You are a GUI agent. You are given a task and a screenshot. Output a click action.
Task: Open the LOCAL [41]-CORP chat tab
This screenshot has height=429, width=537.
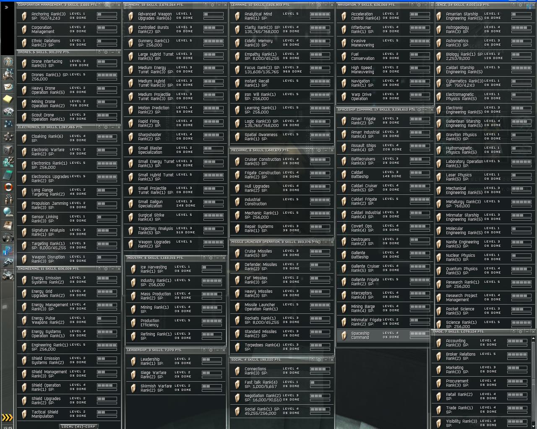coord(78,426)
